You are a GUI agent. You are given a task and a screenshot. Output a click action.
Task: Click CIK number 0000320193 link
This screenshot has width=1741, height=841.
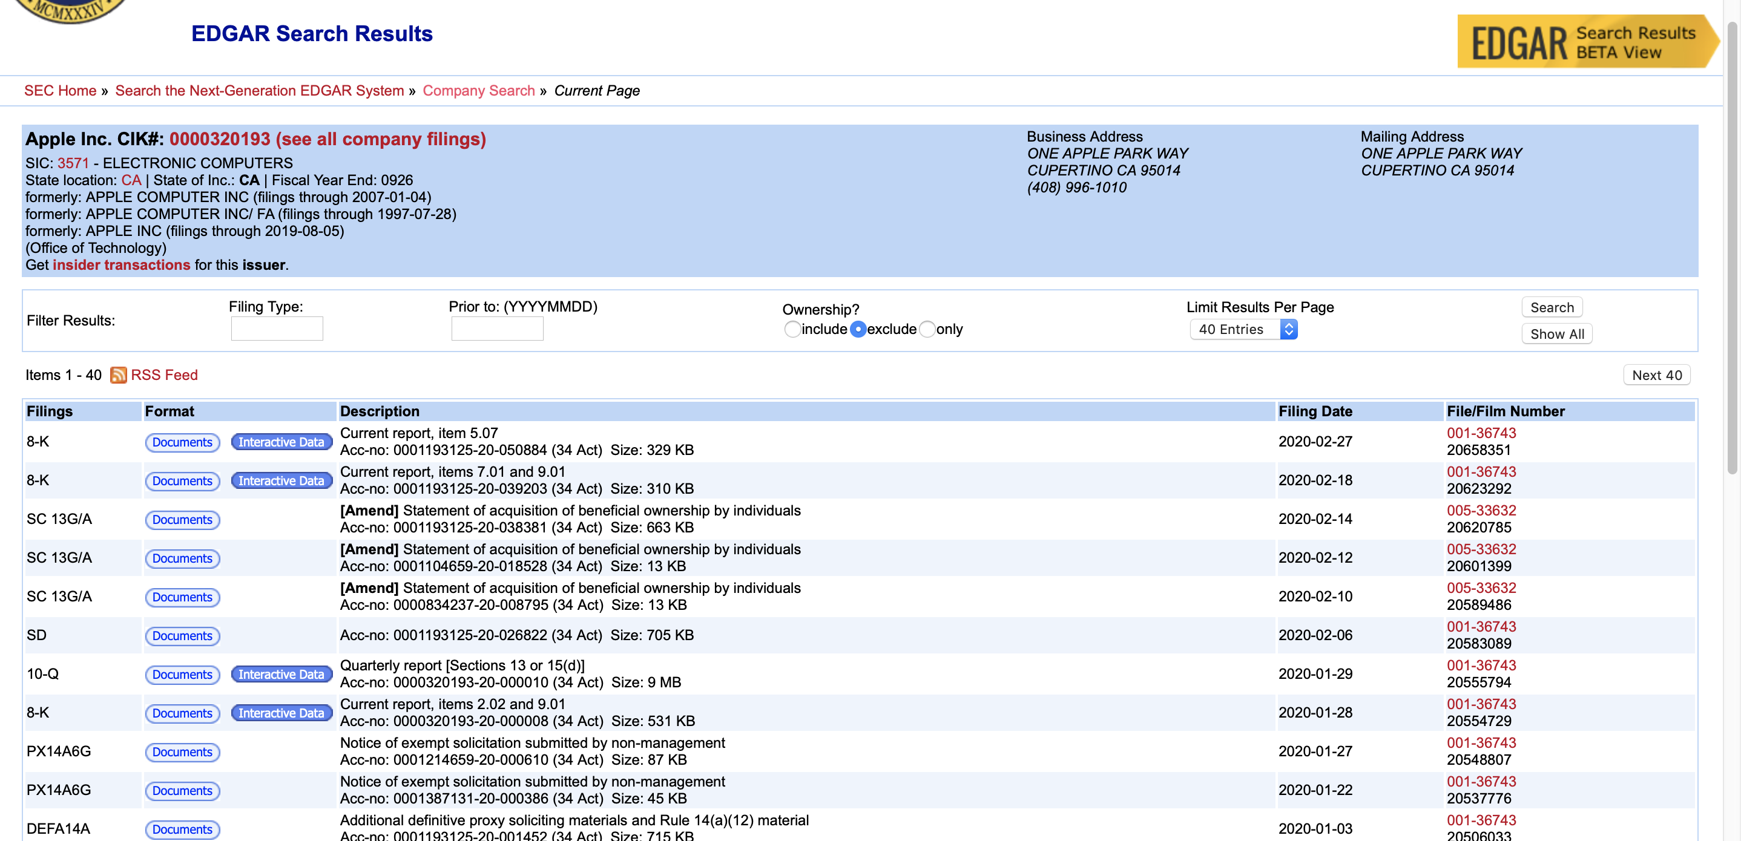220,139
